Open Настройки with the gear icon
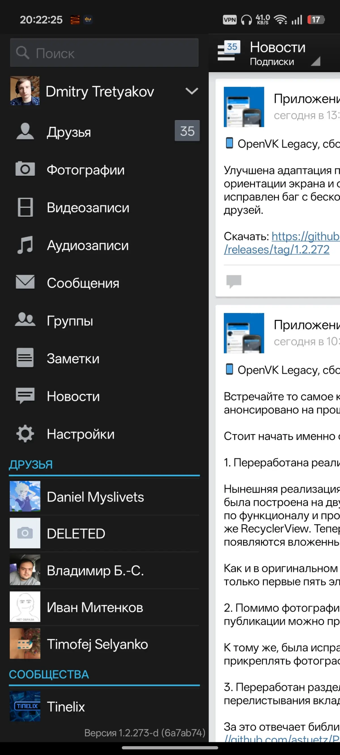The image size is (340, 755). coord(25,434)
